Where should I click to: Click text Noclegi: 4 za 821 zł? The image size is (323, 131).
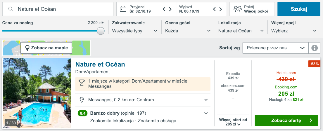click(286, 100)
